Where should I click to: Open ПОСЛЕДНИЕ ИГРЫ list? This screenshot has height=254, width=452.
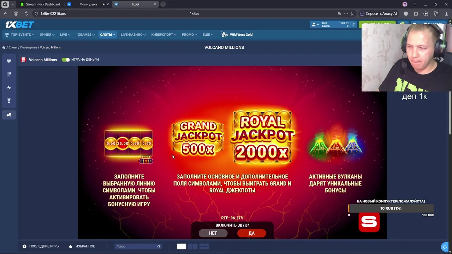(41, 246)
